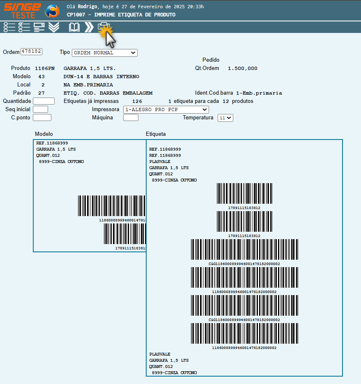The width and height of the screenshot is (361, 384).
Task: Click the round orange S logo
Action: click(x=52, y=11)
